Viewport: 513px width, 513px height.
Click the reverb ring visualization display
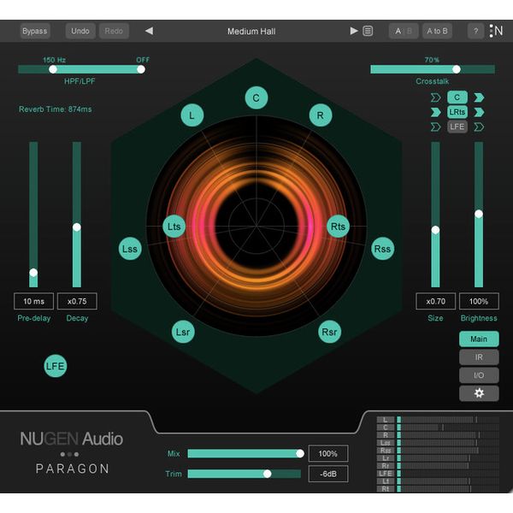point(256,226)
